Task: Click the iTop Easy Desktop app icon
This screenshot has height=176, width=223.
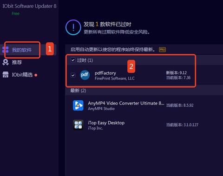Action: (x=78, y=125)
